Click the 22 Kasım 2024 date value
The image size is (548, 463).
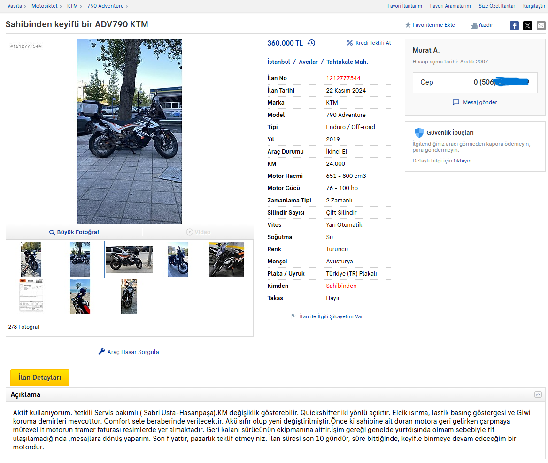pyautogui.click(x=346, y=91)
